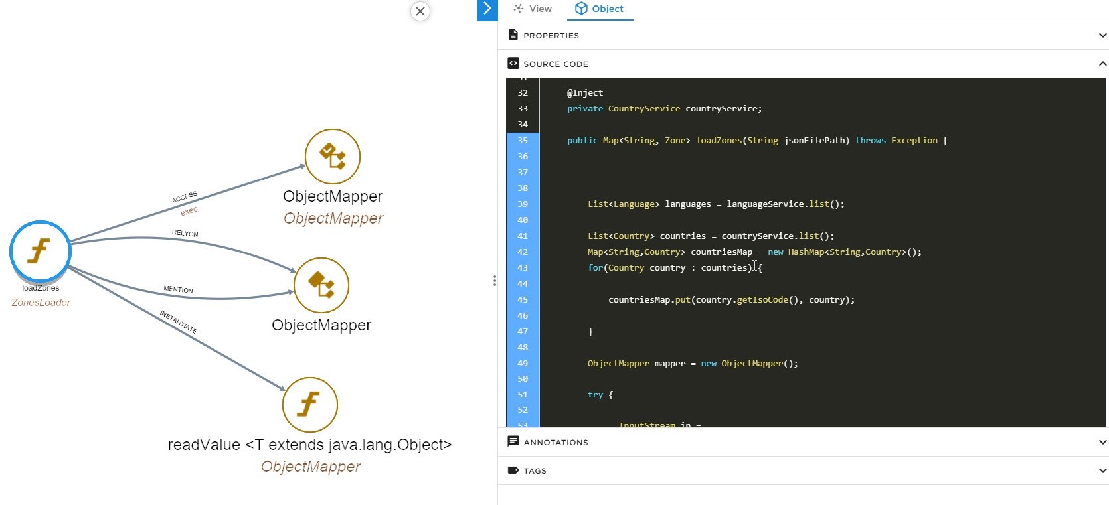Screen dimensions: 1109x505
Task: Collapse side panel with blue arrow button
Action: coord(487,9)
